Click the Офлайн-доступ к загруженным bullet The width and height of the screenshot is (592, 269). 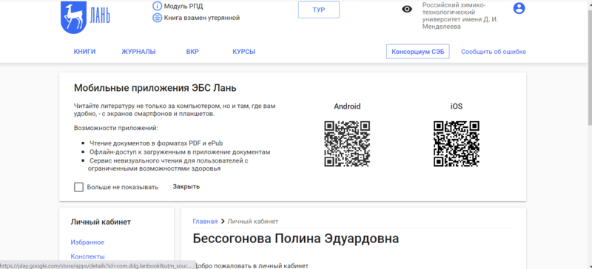coord(180,152)
